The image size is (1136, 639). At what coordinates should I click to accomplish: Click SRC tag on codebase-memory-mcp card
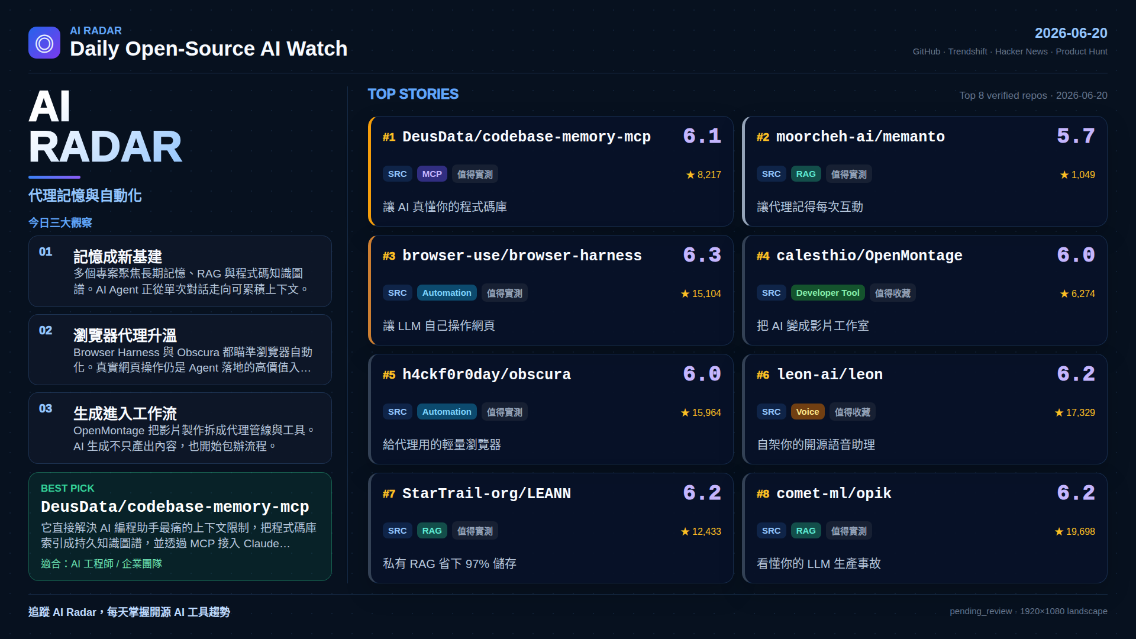[398, 174]
